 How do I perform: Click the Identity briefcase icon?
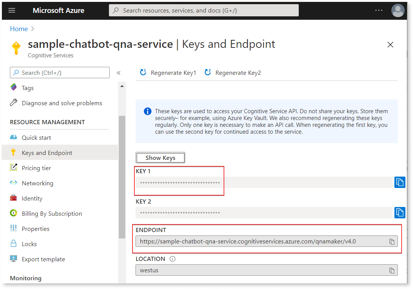(x=13, y=198)
